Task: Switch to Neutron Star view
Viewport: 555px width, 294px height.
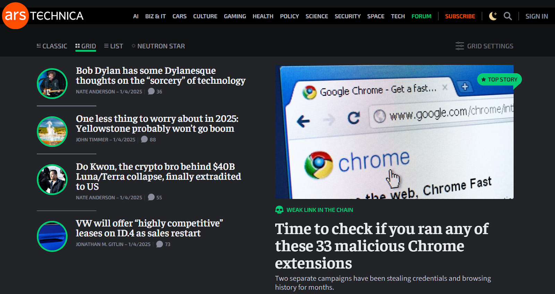Action: (x=158, y=46)
